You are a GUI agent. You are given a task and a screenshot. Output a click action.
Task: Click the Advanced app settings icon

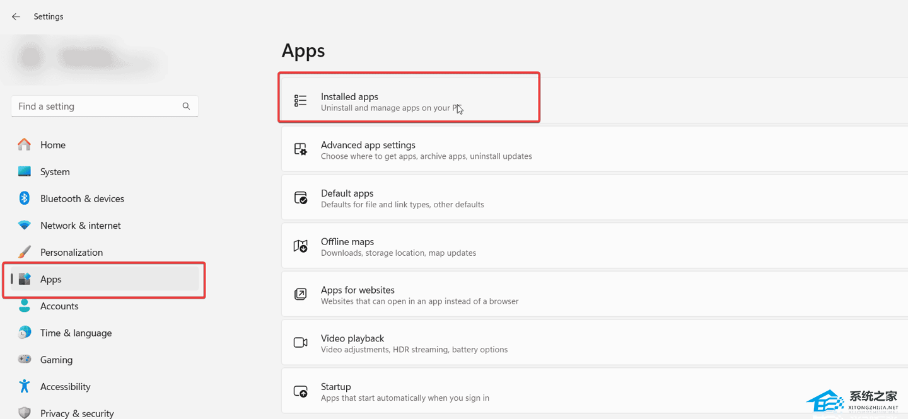pyautogui.click(x=301, y=149)
